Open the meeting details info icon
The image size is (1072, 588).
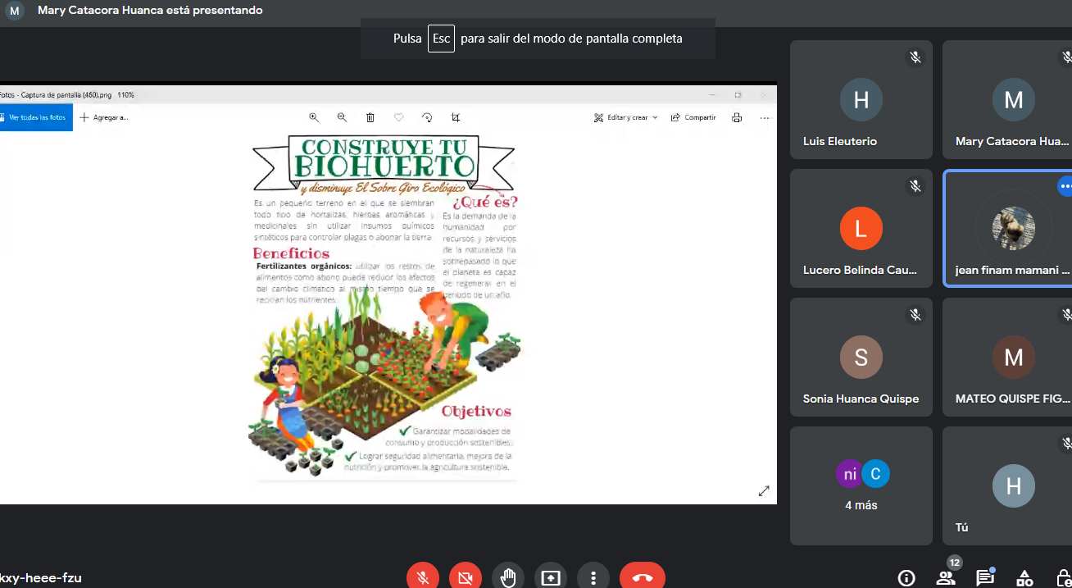906,577
